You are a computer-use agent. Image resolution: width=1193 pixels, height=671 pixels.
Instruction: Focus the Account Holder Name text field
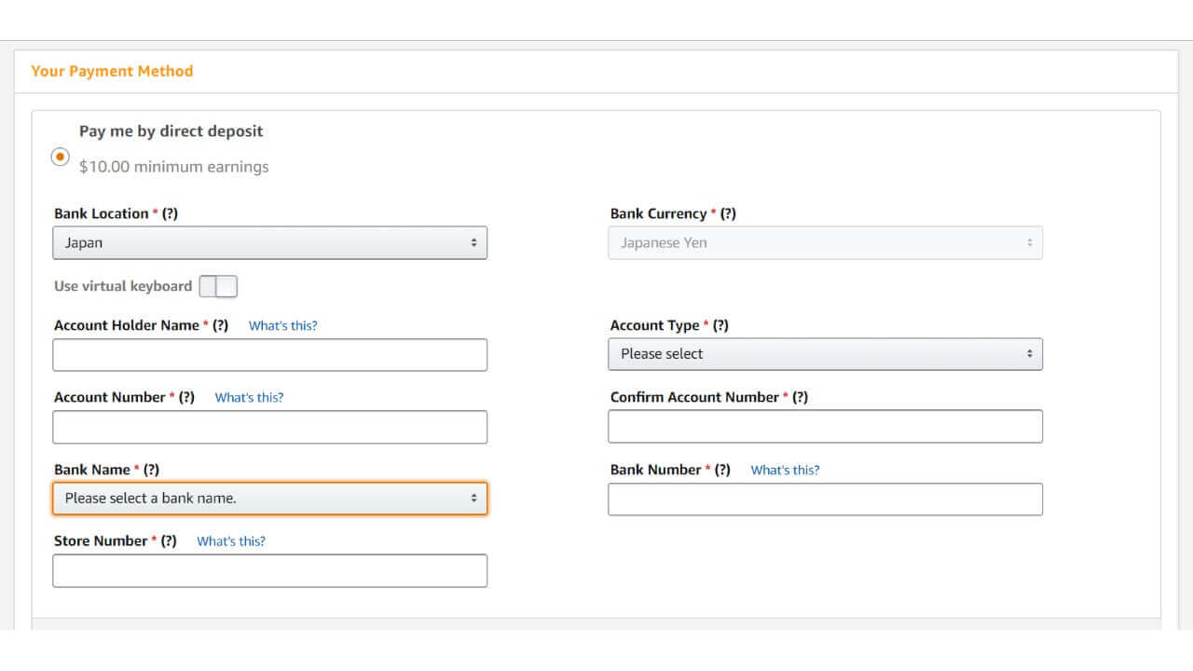pyautogui.click(x=269, y=355)
